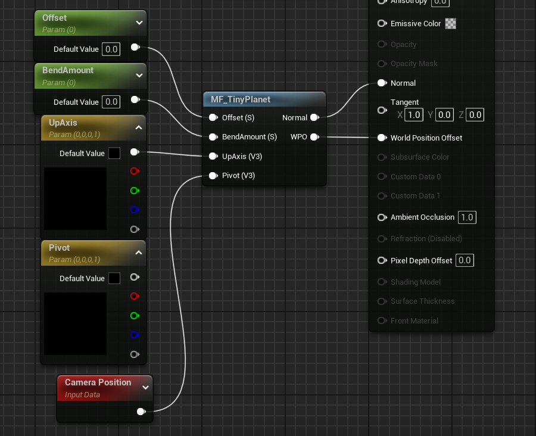Viewport: 536px width, 436px height.
Task: Select the Offset parameter node title
Action: click(54, 18)
